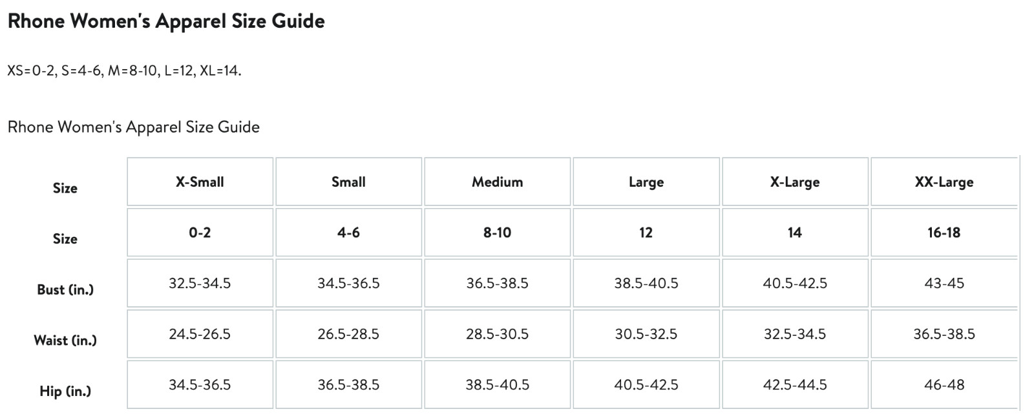Click the Waist (in.) row label
Viewport: 1034px width, 418px height.
point(65,340)
